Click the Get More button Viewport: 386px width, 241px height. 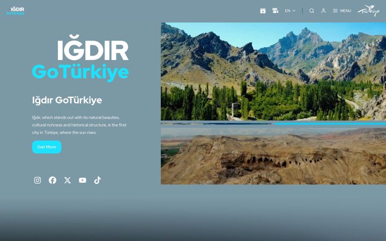47,147
